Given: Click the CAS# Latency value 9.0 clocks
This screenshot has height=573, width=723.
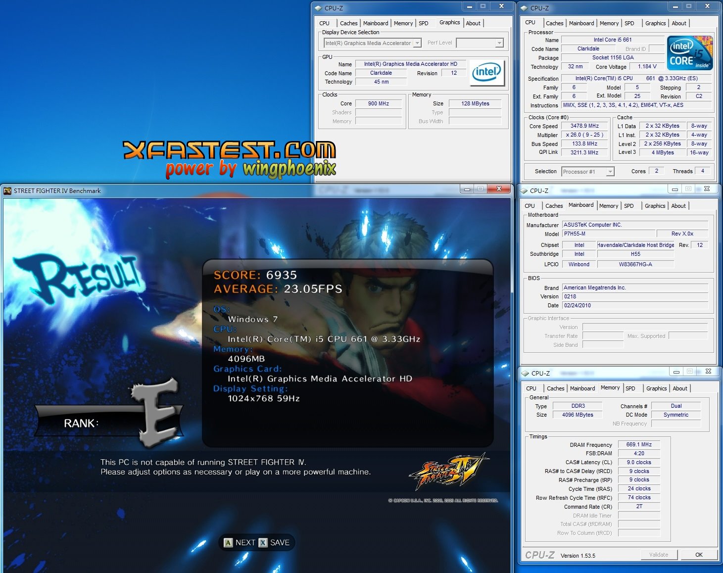Looking at the screenshot, I should click(x=639, y=462).
